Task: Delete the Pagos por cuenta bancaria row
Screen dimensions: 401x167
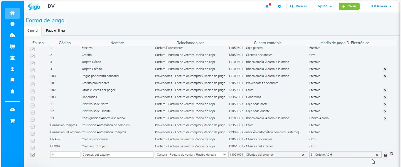Action: point(385,76)
